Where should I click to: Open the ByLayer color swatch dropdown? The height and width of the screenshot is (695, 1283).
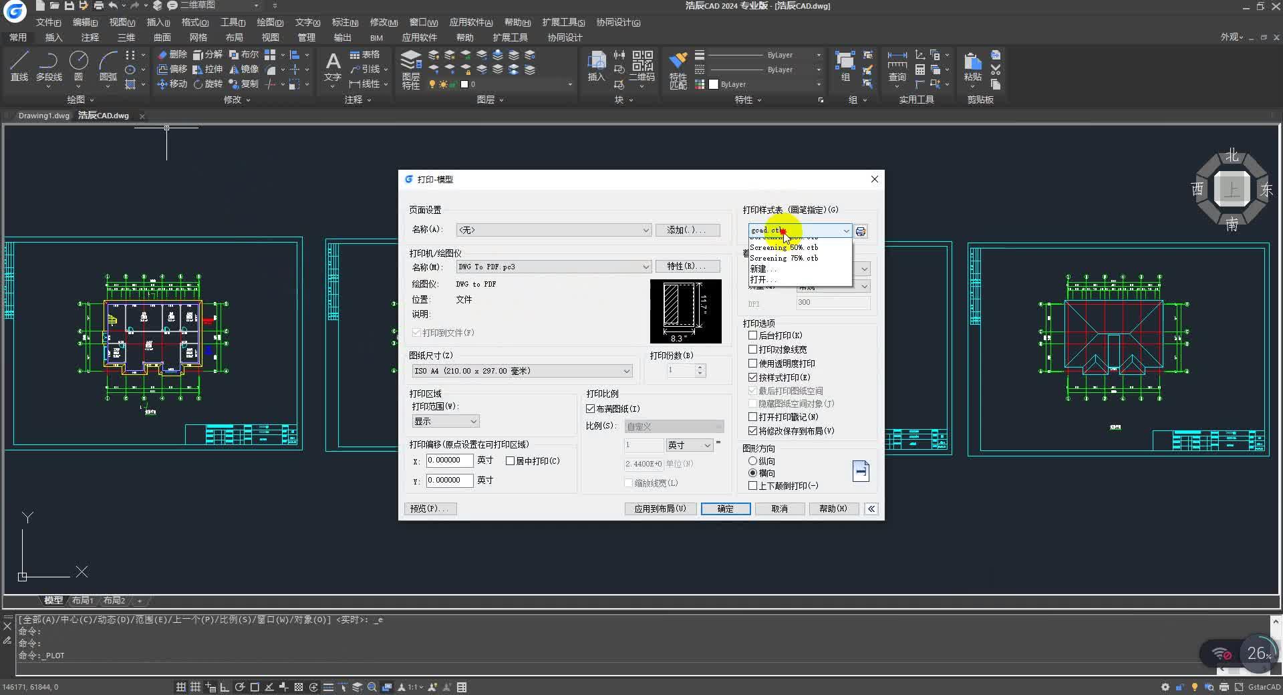click(766, 84)
